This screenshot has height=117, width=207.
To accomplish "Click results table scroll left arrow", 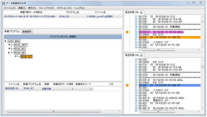I will pos(6,112).
